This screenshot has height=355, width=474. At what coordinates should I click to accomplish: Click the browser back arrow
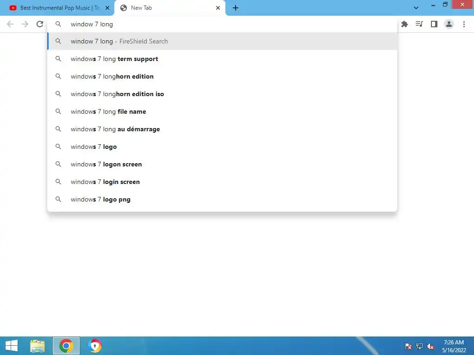click(10, 24)
